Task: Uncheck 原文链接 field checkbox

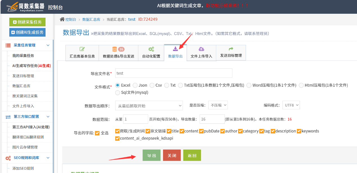Action: (x=148, y=131)
